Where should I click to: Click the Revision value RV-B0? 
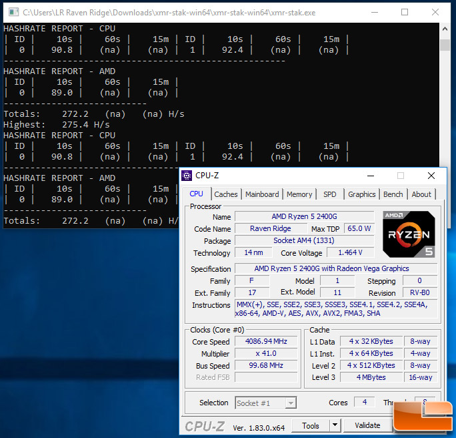(x=419, y=292)
